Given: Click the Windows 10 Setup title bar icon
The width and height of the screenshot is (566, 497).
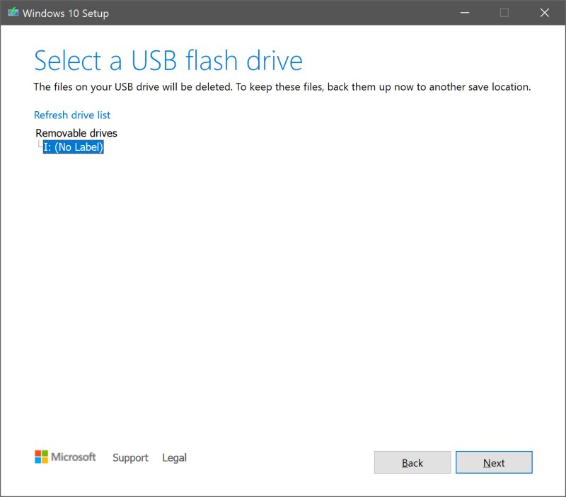Looking at the screenshot, I should pyautogui.click(x=13, y=13).
